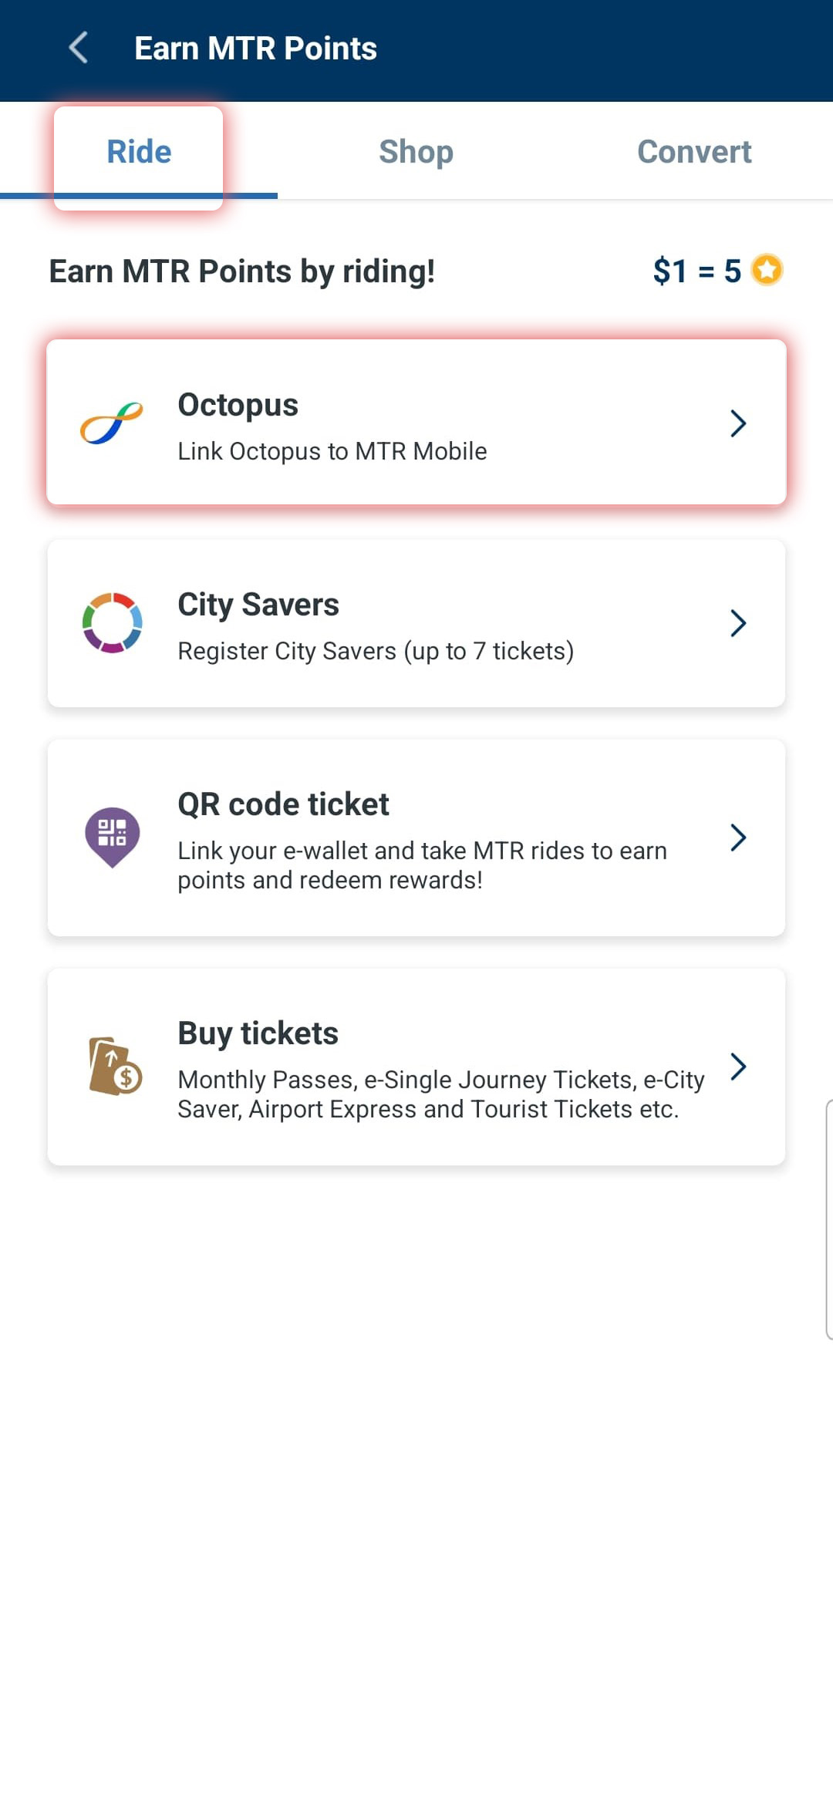The image size is (833, 1800).
Task: Select Register City Savers option
Action: (376, 651)
